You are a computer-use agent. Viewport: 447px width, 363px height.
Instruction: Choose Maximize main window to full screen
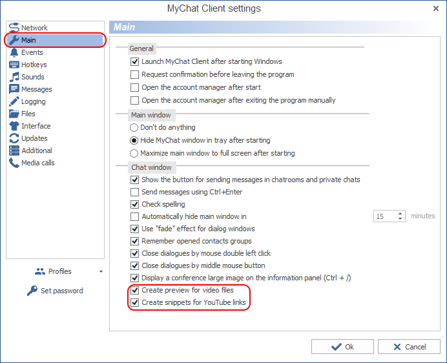[x=134, y=154]
